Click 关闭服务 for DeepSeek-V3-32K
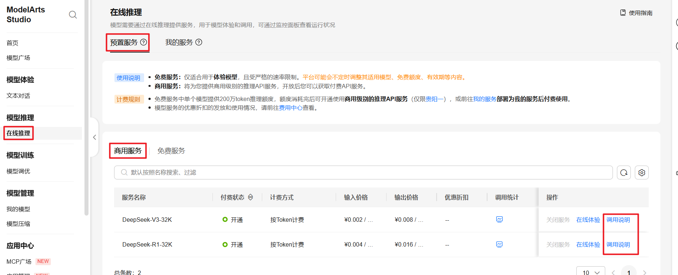The width and height of the screenshot is (678, 275). point(558,220)
